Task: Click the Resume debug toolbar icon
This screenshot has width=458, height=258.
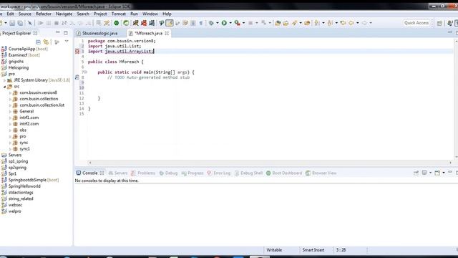Action: pyautogui.click(x=41, y=23)
